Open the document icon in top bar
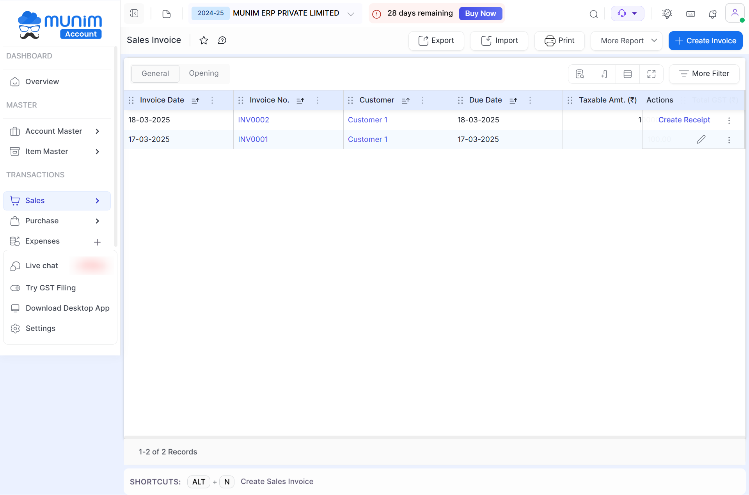The height and width of the screenshot is (495, 749). pos(167,14)
